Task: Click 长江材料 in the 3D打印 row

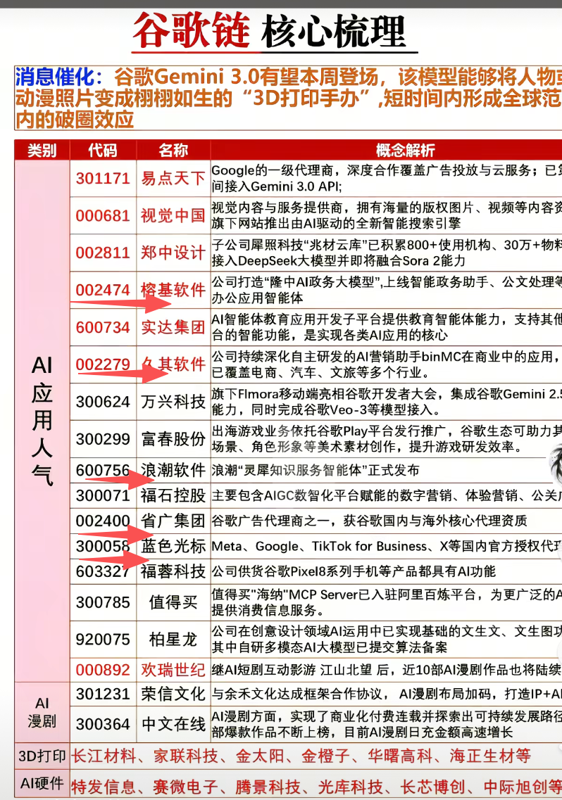Action: (x=104, y=756)
